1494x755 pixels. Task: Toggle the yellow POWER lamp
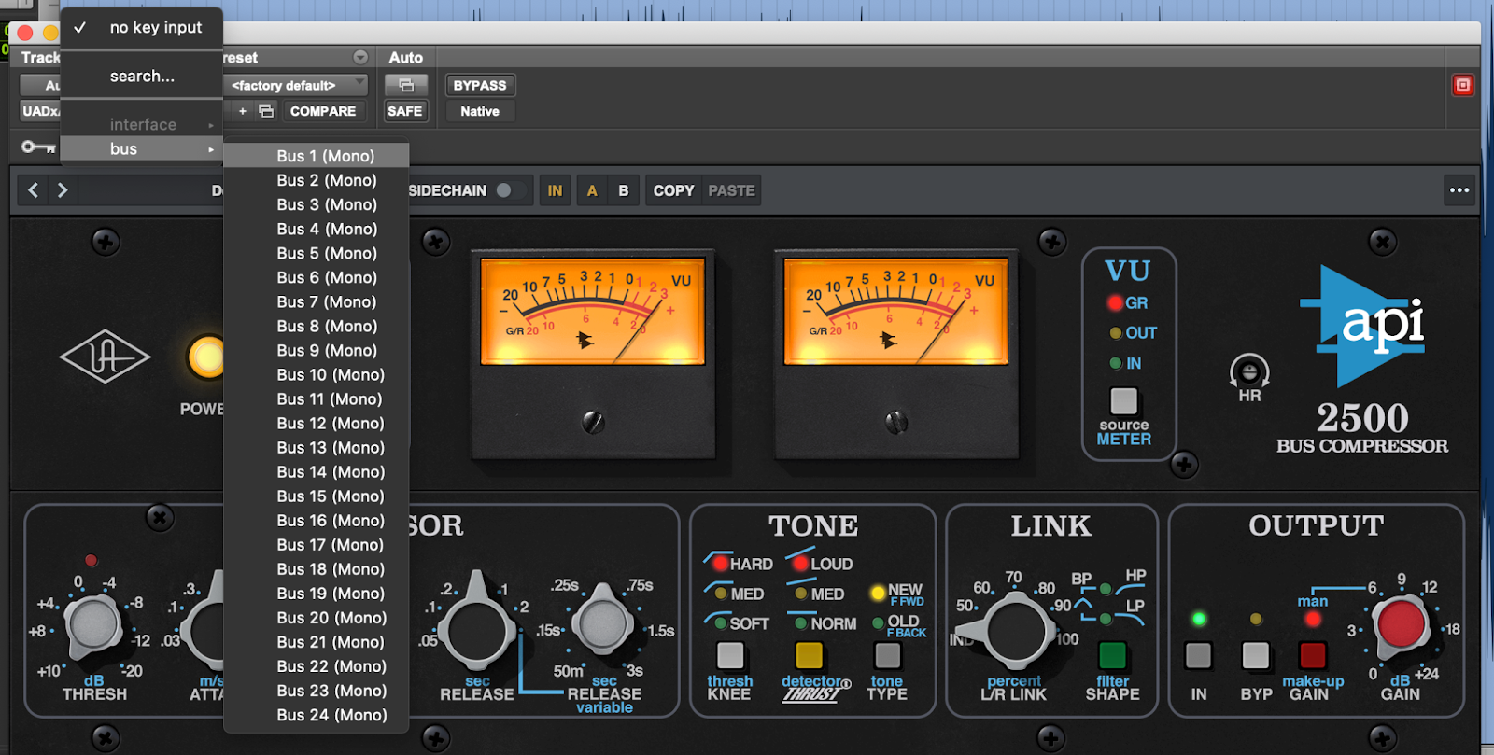point(206,357)
